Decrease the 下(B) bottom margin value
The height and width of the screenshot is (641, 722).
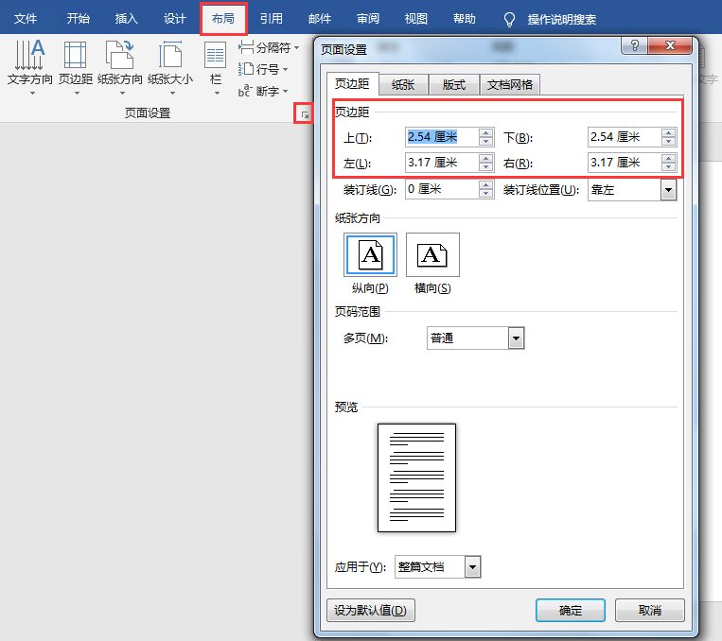click(x=669, y=141)
